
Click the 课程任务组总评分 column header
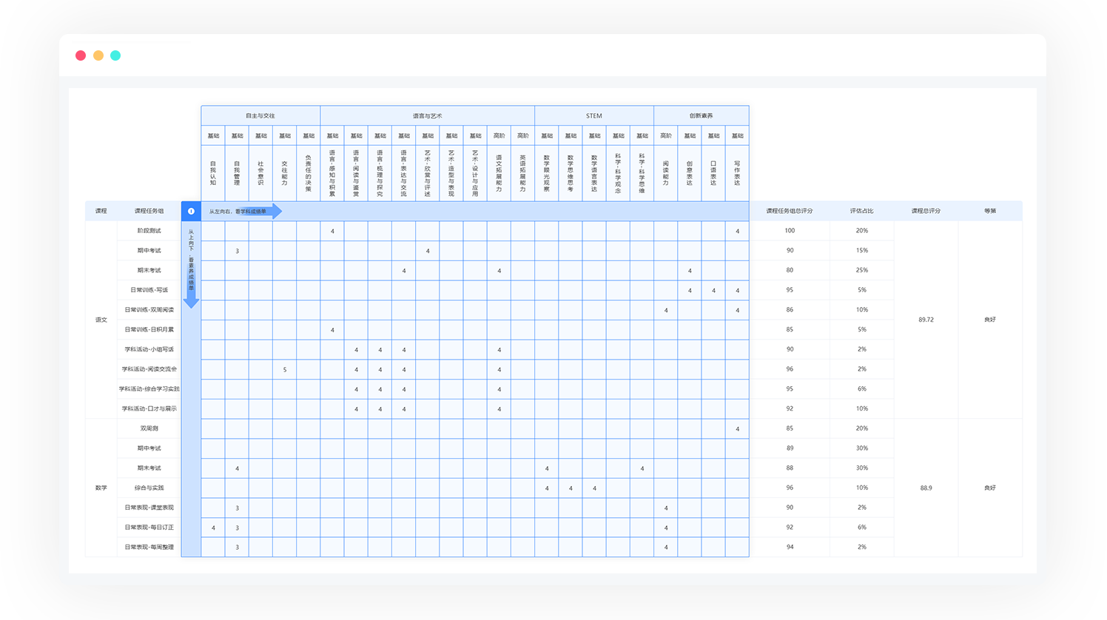click(790, 212)
